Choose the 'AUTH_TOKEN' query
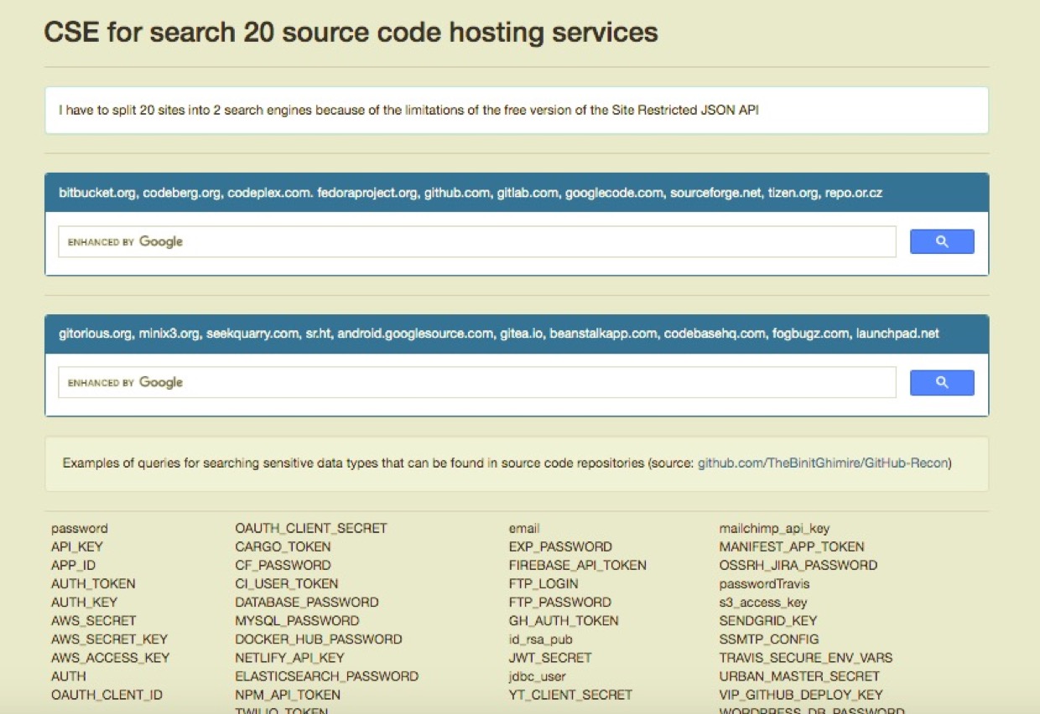 tap(93, 583)
